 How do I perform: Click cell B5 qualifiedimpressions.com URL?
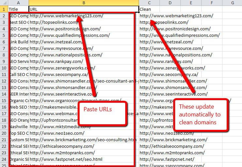point(84,35)
